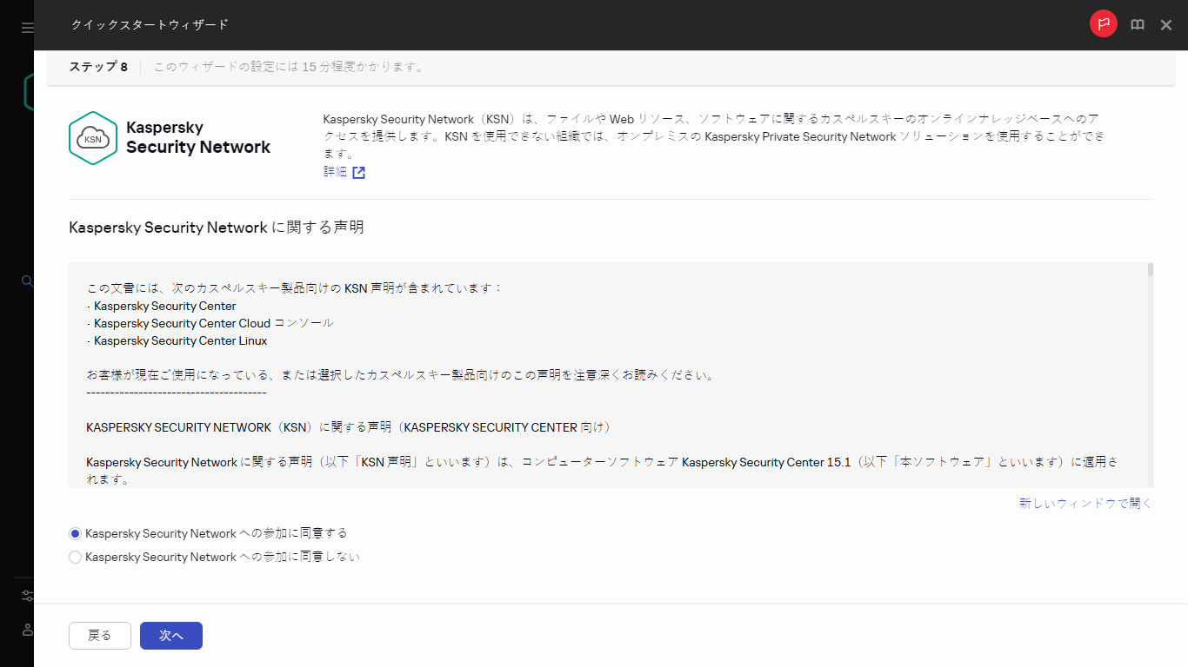Open the user account icon at sidebar bottom

(x=27, y=630)
